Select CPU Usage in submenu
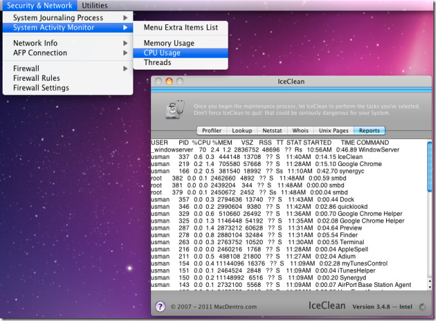The image size is (436, 321). (181, 53)
